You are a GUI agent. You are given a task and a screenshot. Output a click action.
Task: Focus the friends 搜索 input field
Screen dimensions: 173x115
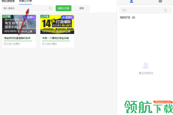[x=145, y=10]
